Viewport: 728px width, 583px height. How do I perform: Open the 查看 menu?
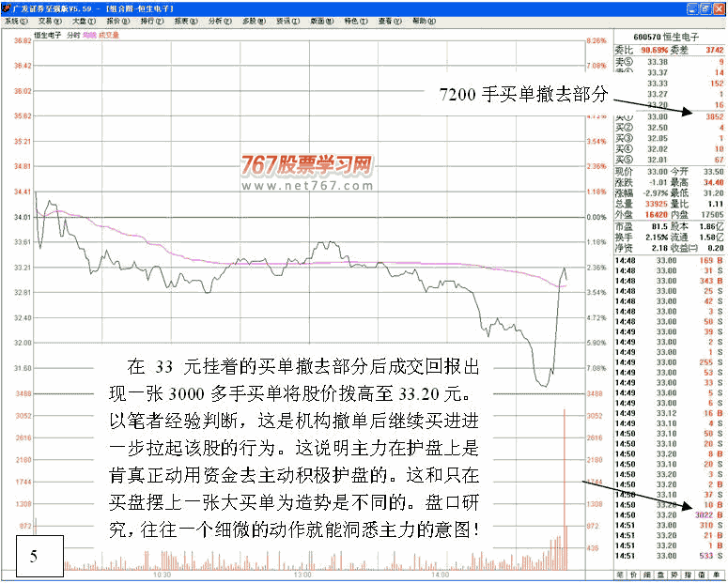(390, 21)
